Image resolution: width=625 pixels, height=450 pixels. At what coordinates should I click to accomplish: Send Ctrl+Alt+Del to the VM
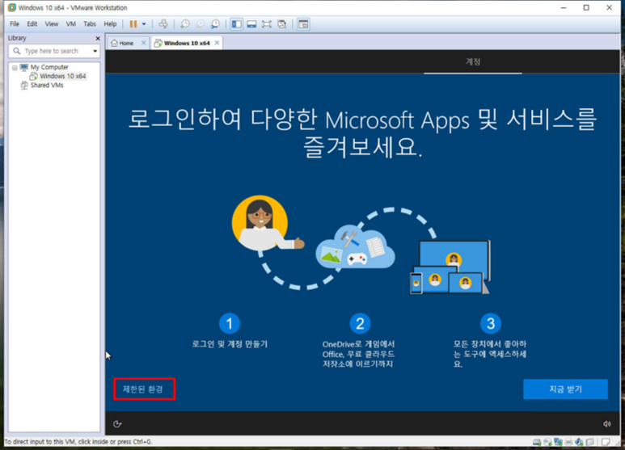[163, 24]
